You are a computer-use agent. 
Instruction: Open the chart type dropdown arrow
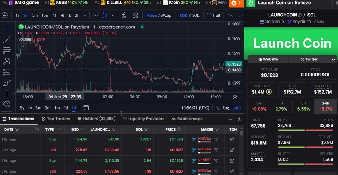112,15
